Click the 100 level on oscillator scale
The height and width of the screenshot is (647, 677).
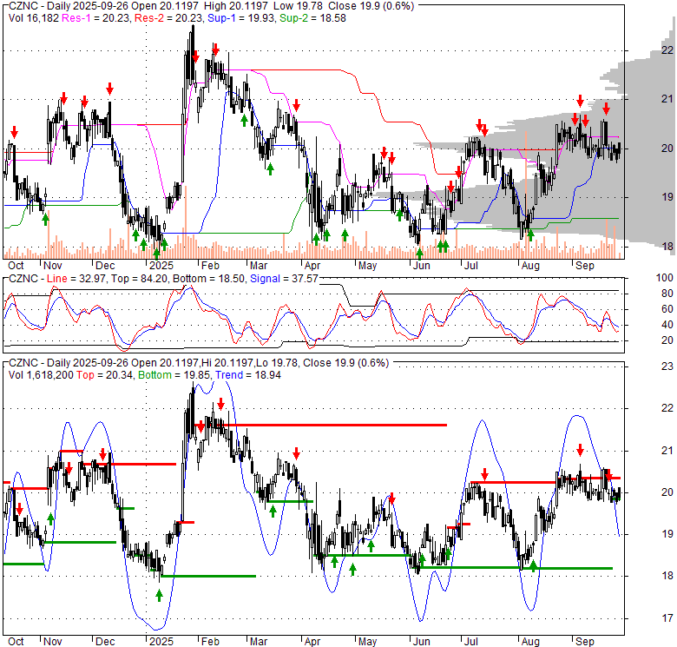click(665, 278)
